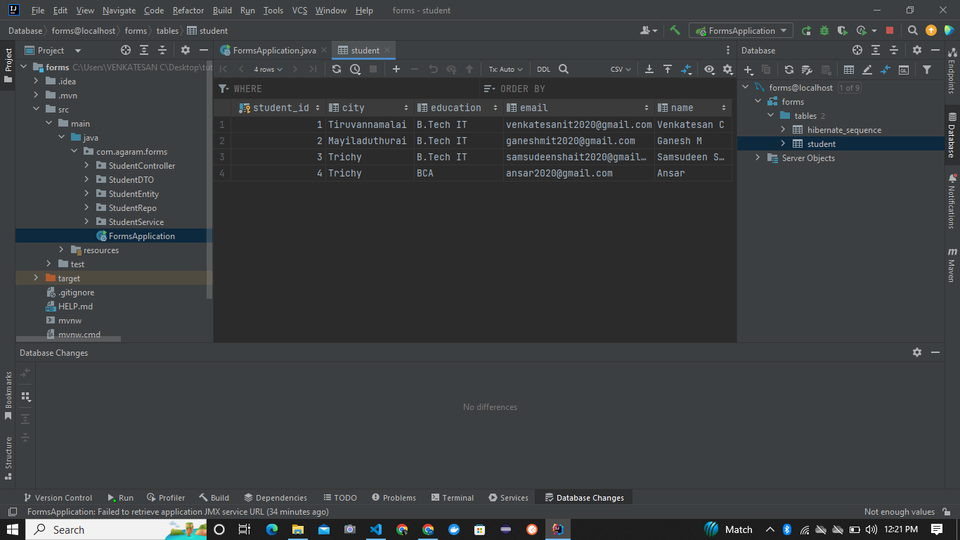Screen dimensions: 960x540
Task: Open the Navigate menu
Action: point(119,11)
